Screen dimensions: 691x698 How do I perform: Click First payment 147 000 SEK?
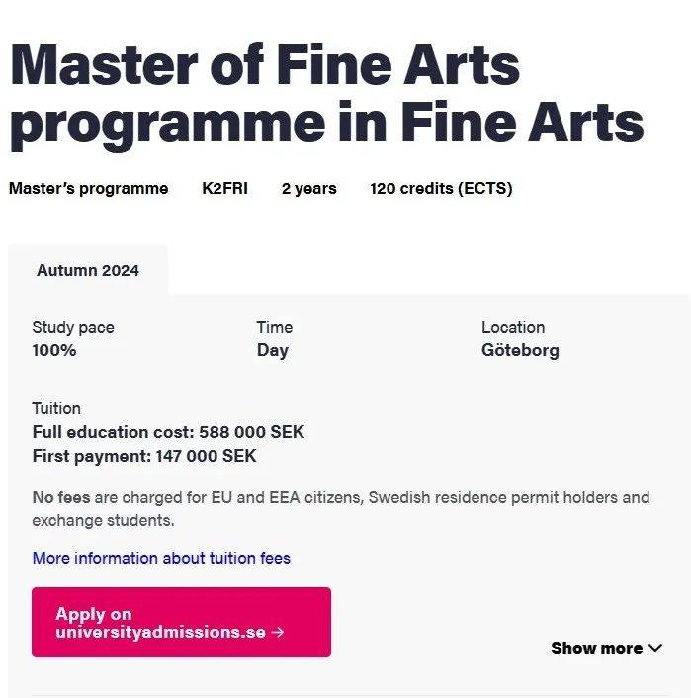click(144, 456)
